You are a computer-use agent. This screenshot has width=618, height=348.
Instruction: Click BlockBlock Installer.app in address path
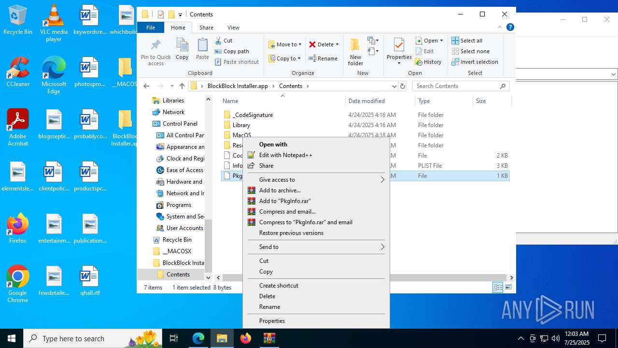click(x=238, y=86)
